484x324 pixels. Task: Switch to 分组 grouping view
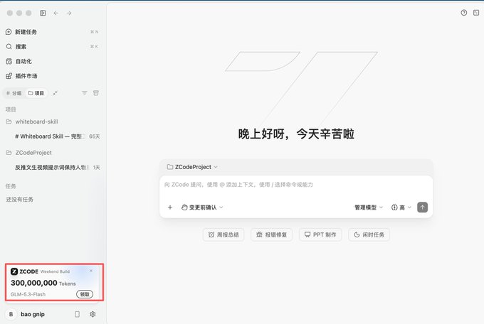14,93
